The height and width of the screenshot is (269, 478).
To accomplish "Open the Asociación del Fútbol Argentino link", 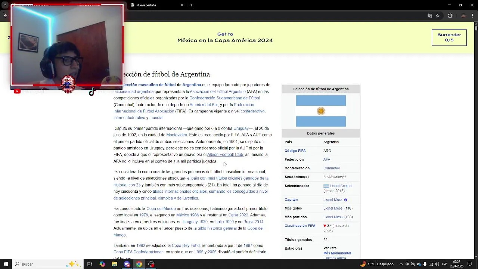I will click(x=217, y=92).
